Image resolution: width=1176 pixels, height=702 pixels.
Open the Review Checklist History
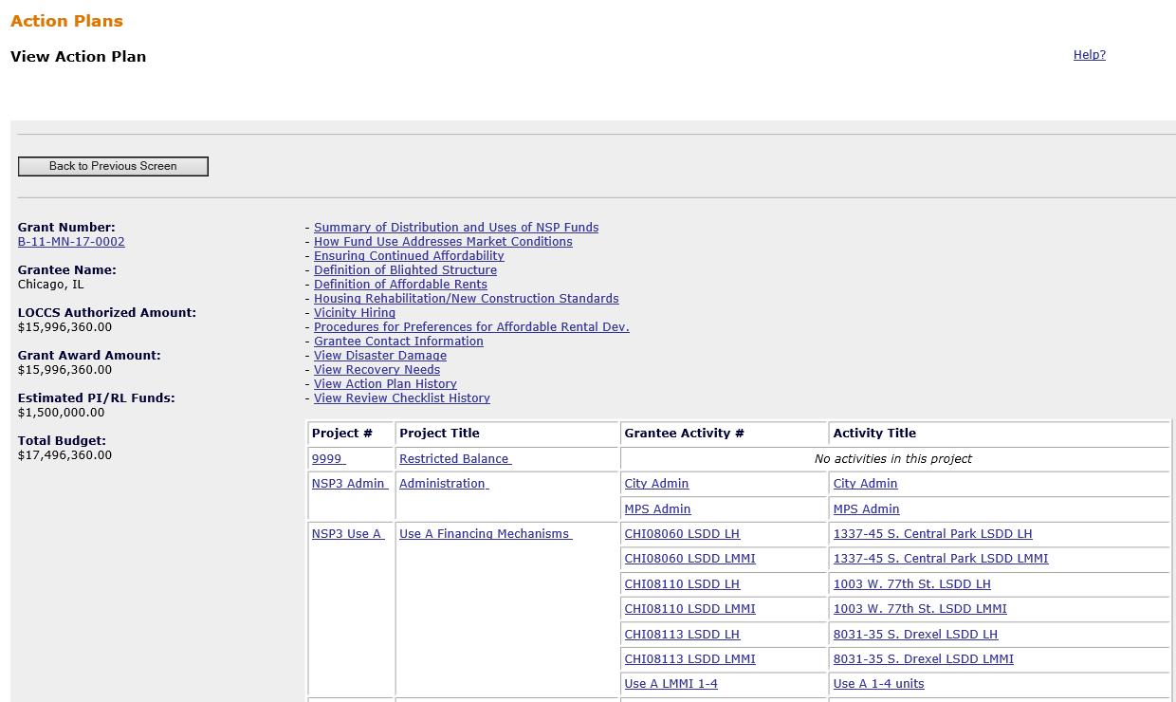(x=401, y=397)
